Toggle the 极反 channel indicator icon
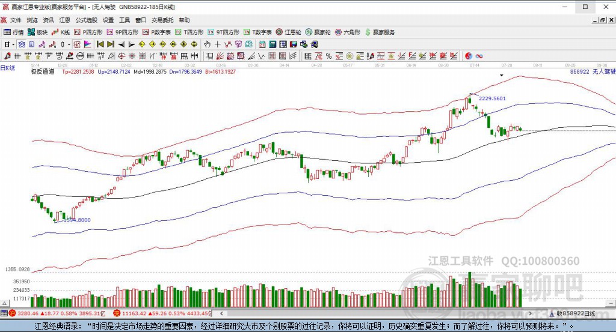 click(76, 44)
